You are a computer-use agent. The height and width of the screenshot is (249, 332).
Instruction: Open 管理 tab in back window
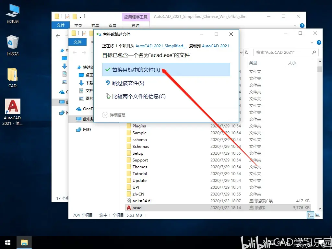[136, 25]
